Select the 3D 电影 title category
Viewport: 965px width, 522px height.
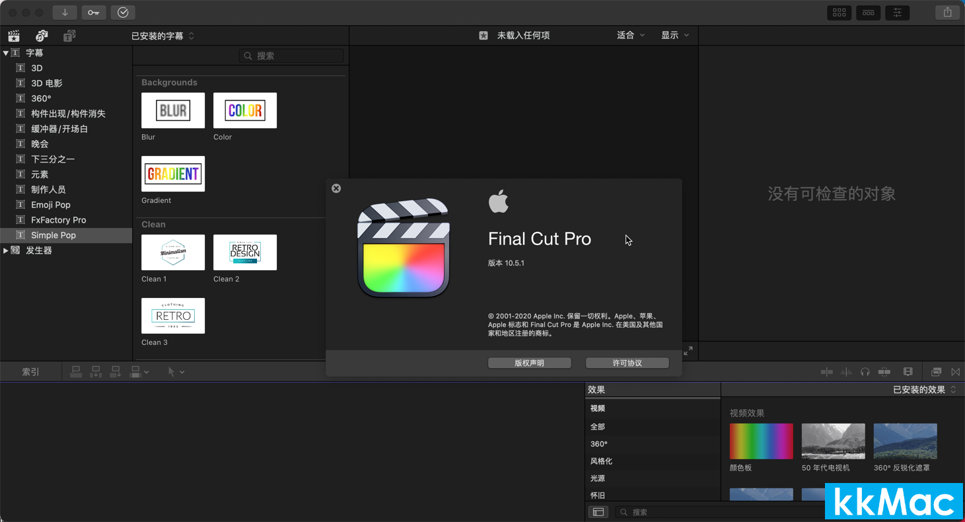[66, 83]
